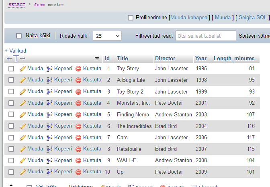This screenshot has width=270, height=187.
Task: Click the pencil edit icon for Toy Story
Action: tap(22, 69)
